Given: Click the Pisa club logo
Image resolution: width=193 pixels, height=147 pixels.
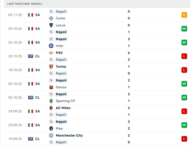Looking at the screenshot, I should click(x=51, y=128).
